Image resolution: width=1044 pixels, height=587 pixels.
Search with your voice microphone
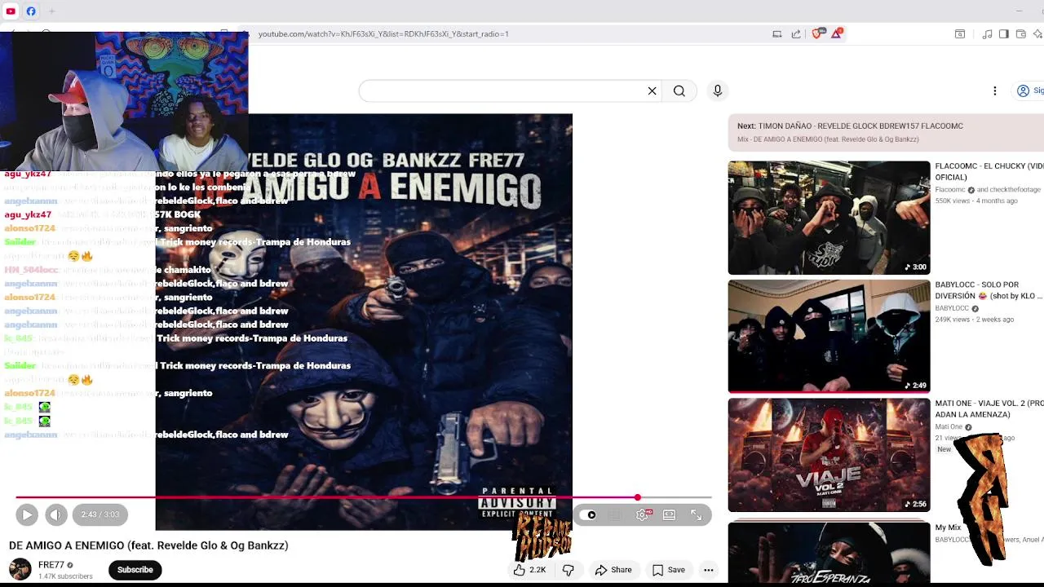tap(717, 90)
